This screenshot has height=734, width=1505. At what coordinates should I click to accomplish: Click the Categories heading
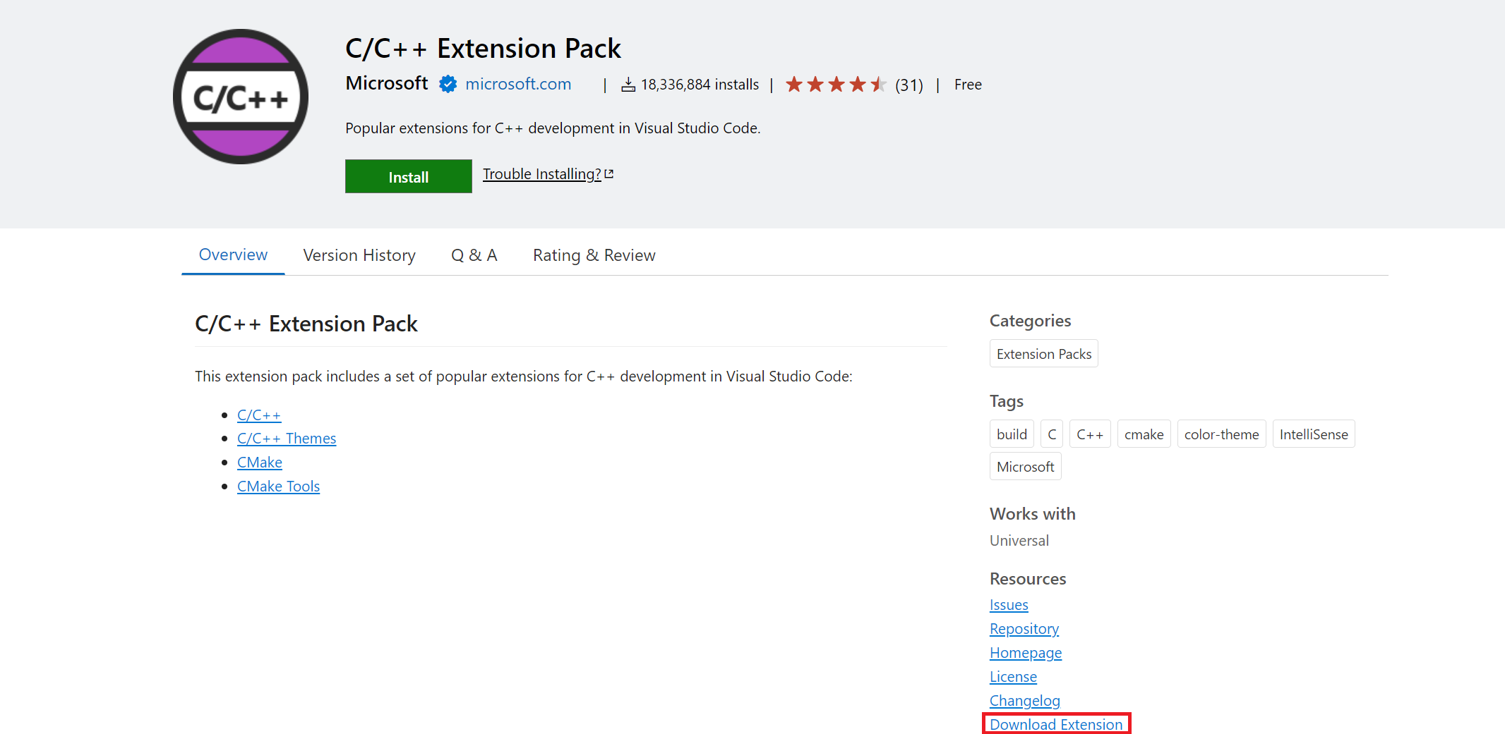coord(1030,321)
